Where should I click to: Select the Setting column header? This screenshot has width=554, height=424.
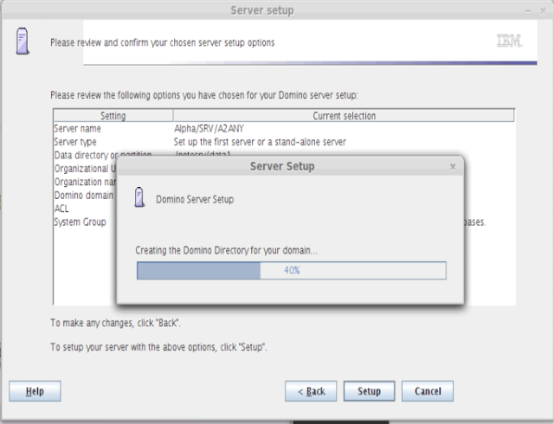point(113,116)
